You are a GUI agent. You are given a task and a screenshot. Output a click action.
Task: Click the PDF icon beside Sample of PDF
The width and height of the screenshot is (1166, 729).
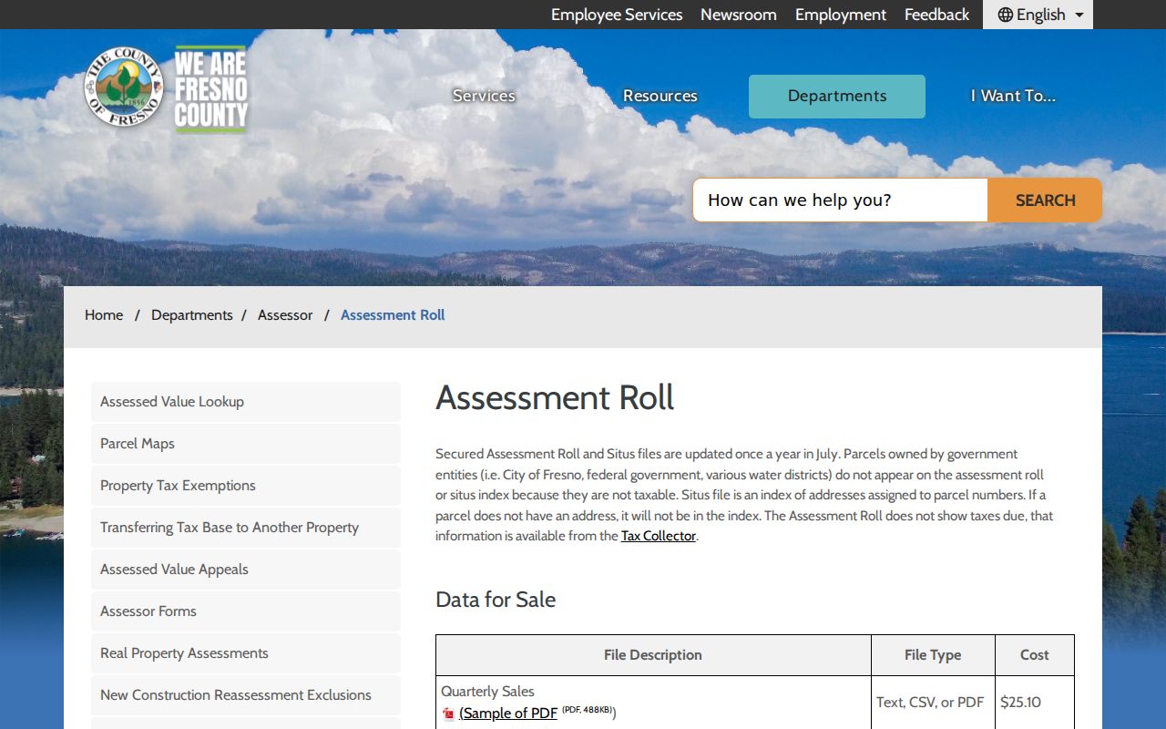coord(448,714)
